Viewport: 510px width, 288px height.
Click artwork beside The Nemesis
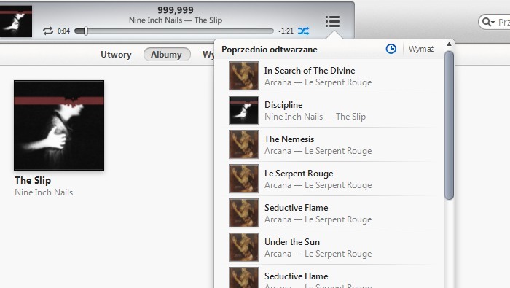244,144
